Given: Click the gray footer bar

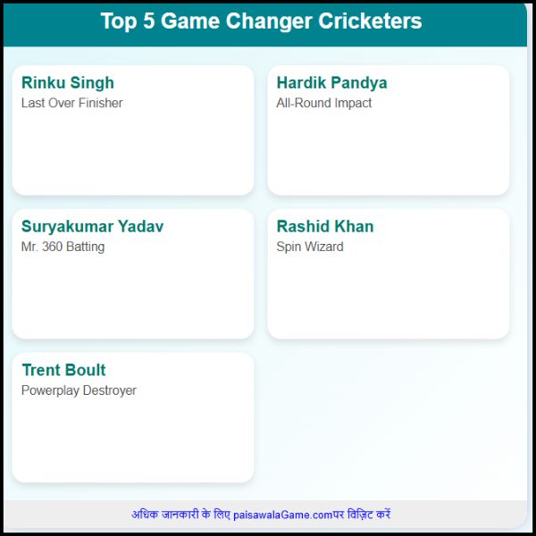Looking at the screenshot, I should pyautogui.click(x=265, y=515).
